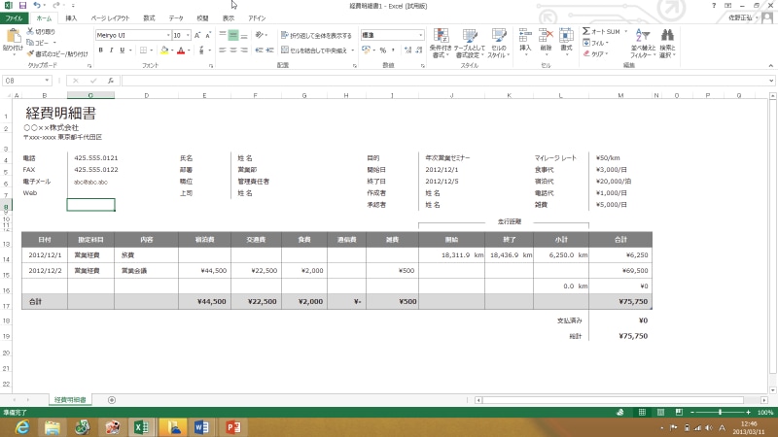778x437 pixels.
Task: Open Cell Styles (セルのスタイル)
Action: pos(498,44)
